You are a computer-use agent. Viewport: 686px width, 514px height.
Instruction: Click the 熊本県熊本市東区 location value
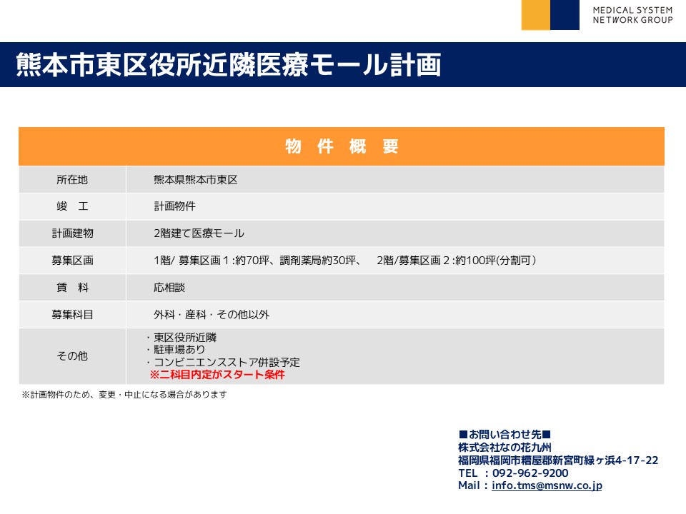(x=195, y=180)
